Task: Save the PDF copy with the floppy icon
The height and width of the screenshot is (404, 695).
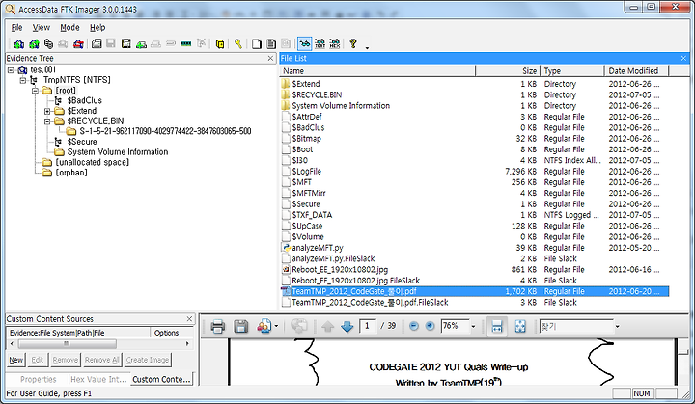Action: click(240, 327)
